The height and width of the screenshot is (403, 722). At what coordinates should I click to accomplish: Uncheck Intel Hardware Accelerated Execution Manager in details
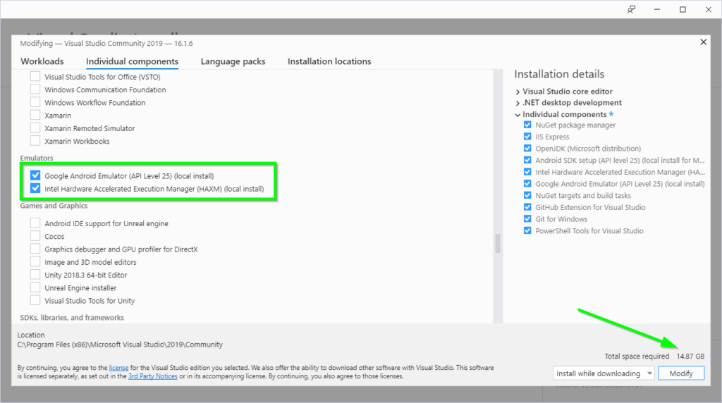[527, 172]
